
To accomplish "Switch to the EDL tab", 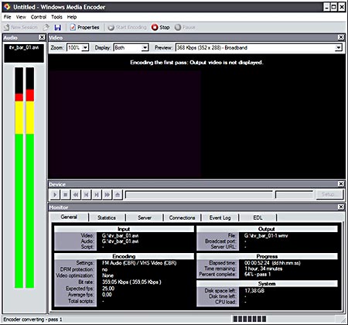I will (258, 217).
